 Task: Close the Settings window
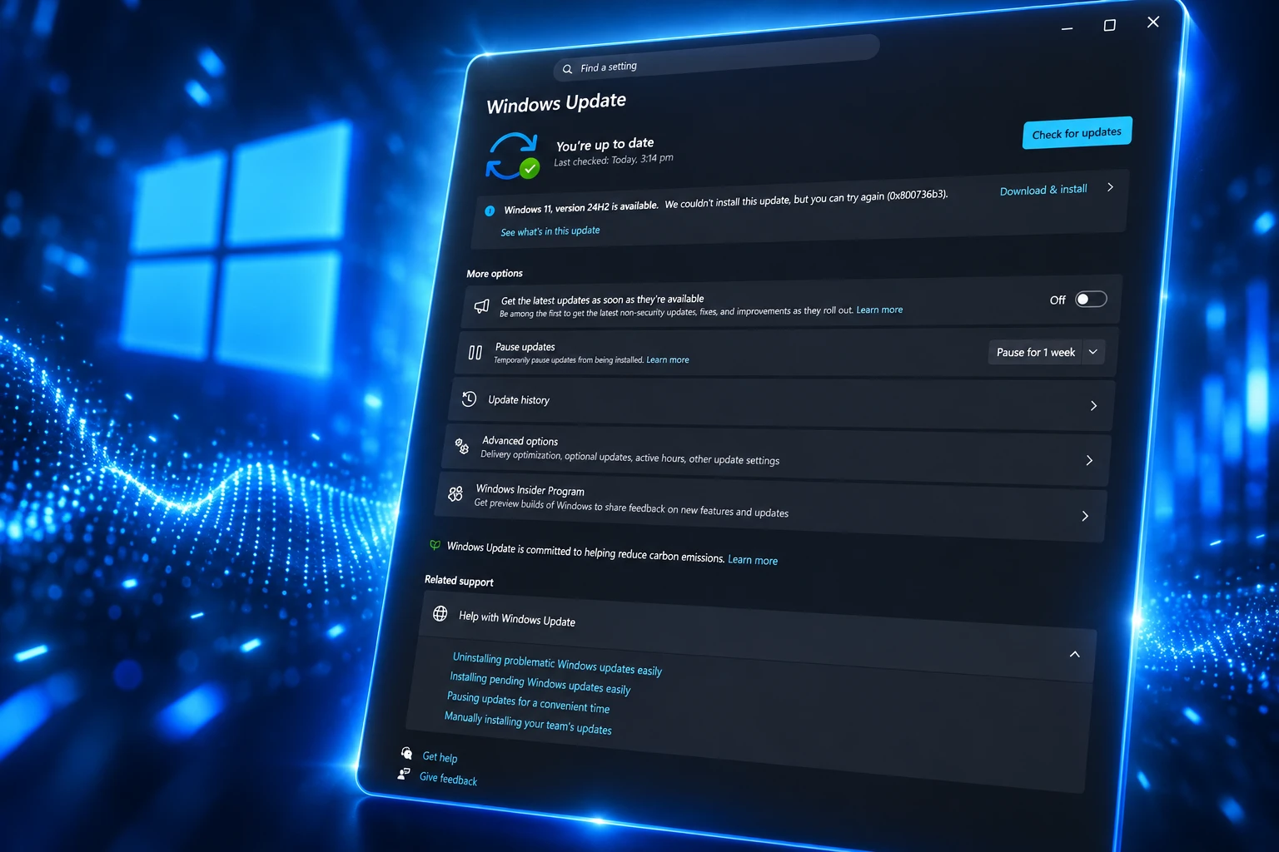coord(1153,22)
